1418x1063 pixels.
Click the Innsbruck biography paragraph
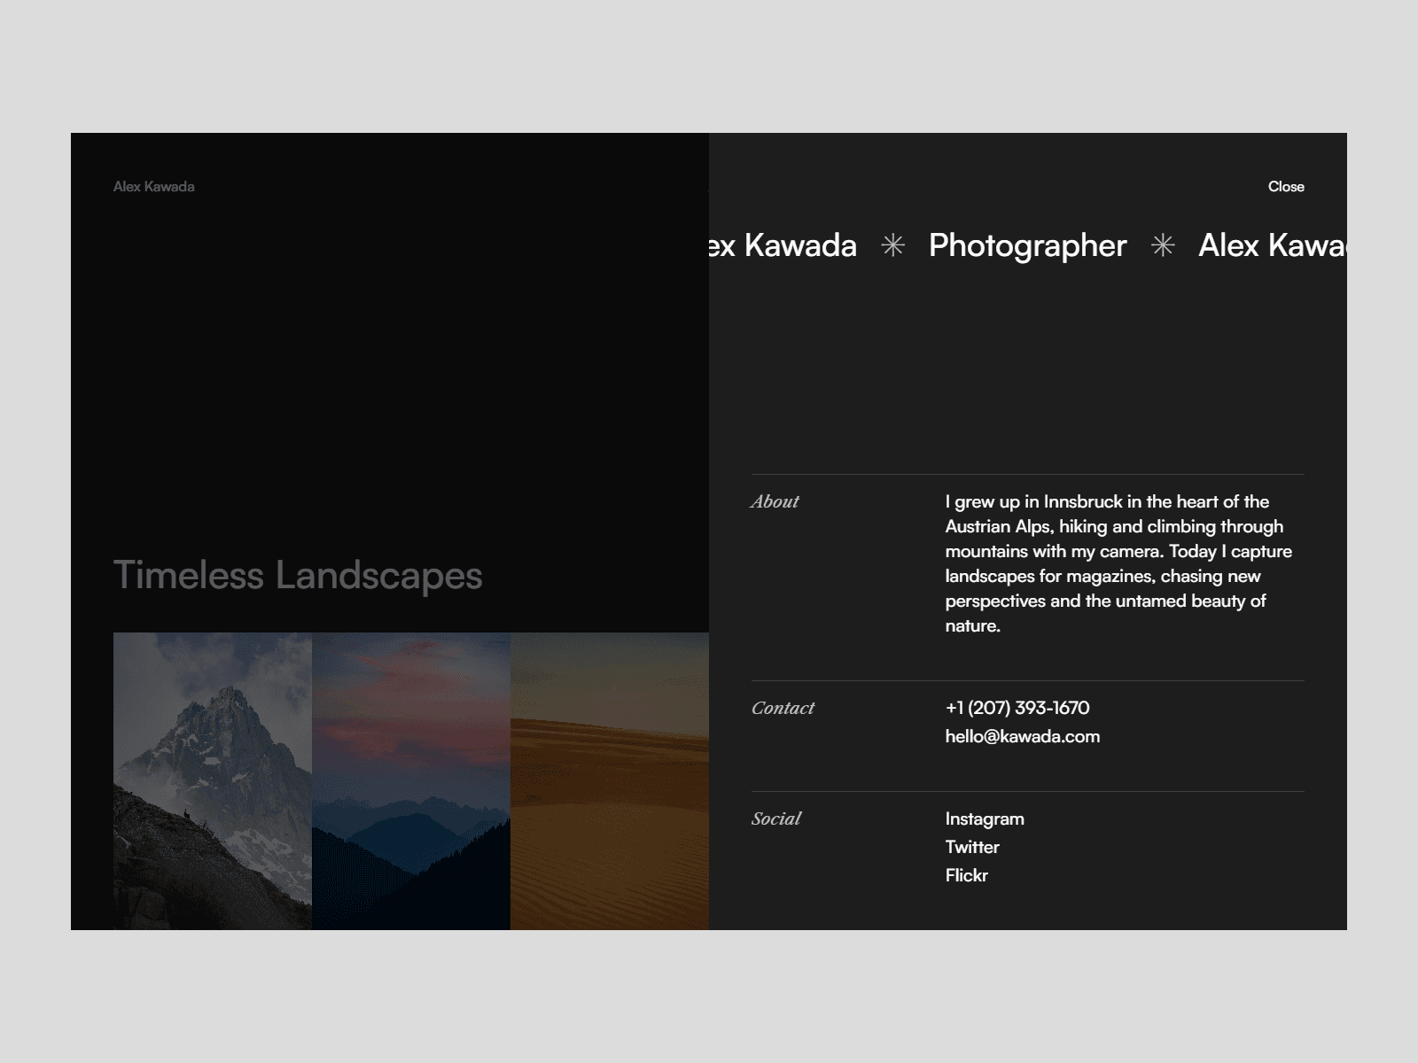point(1118,564)
